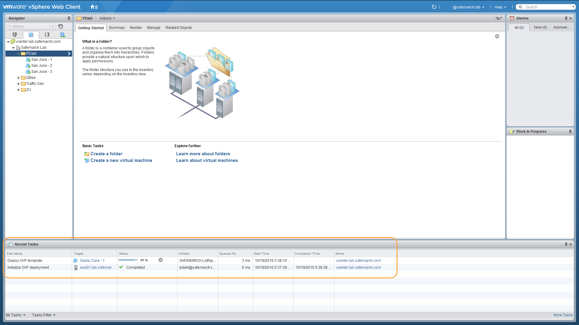Click the Learn more about folders link
Screen dimensions: 579x325
pyautogui.click(x=203, y=153)
